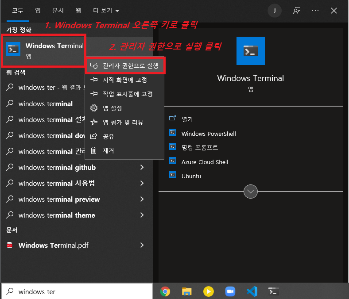Image resolution: width=349 pixels, height=299 pixels.
Task: Click the 명령 프롬프트 profile icon
Action: click(173, 147)
